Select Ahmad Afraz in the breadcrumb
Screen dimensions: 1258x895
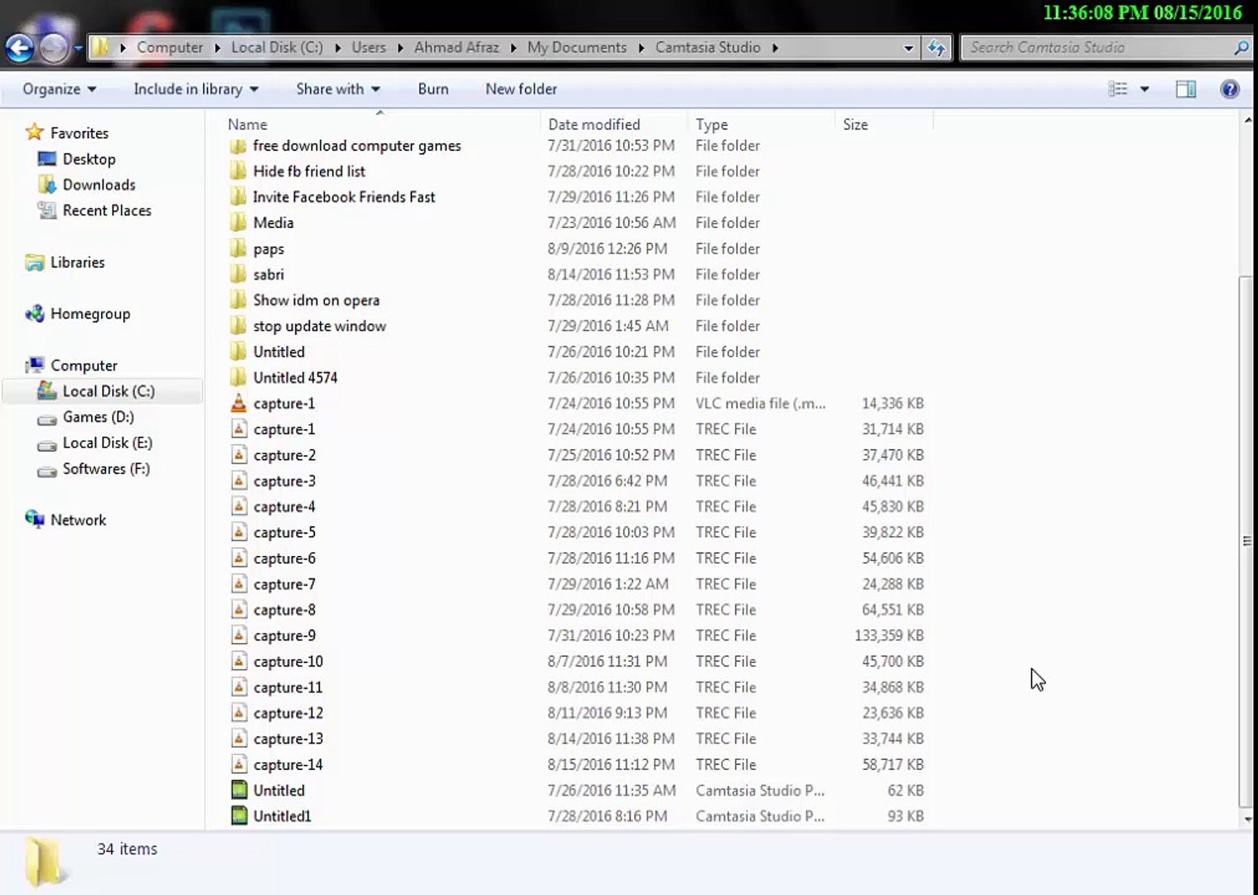click(x=457, y=48)
